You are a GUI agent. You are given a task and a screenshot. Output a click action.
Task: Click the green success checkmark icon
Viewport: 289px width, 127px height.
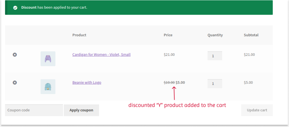[15, 8]
